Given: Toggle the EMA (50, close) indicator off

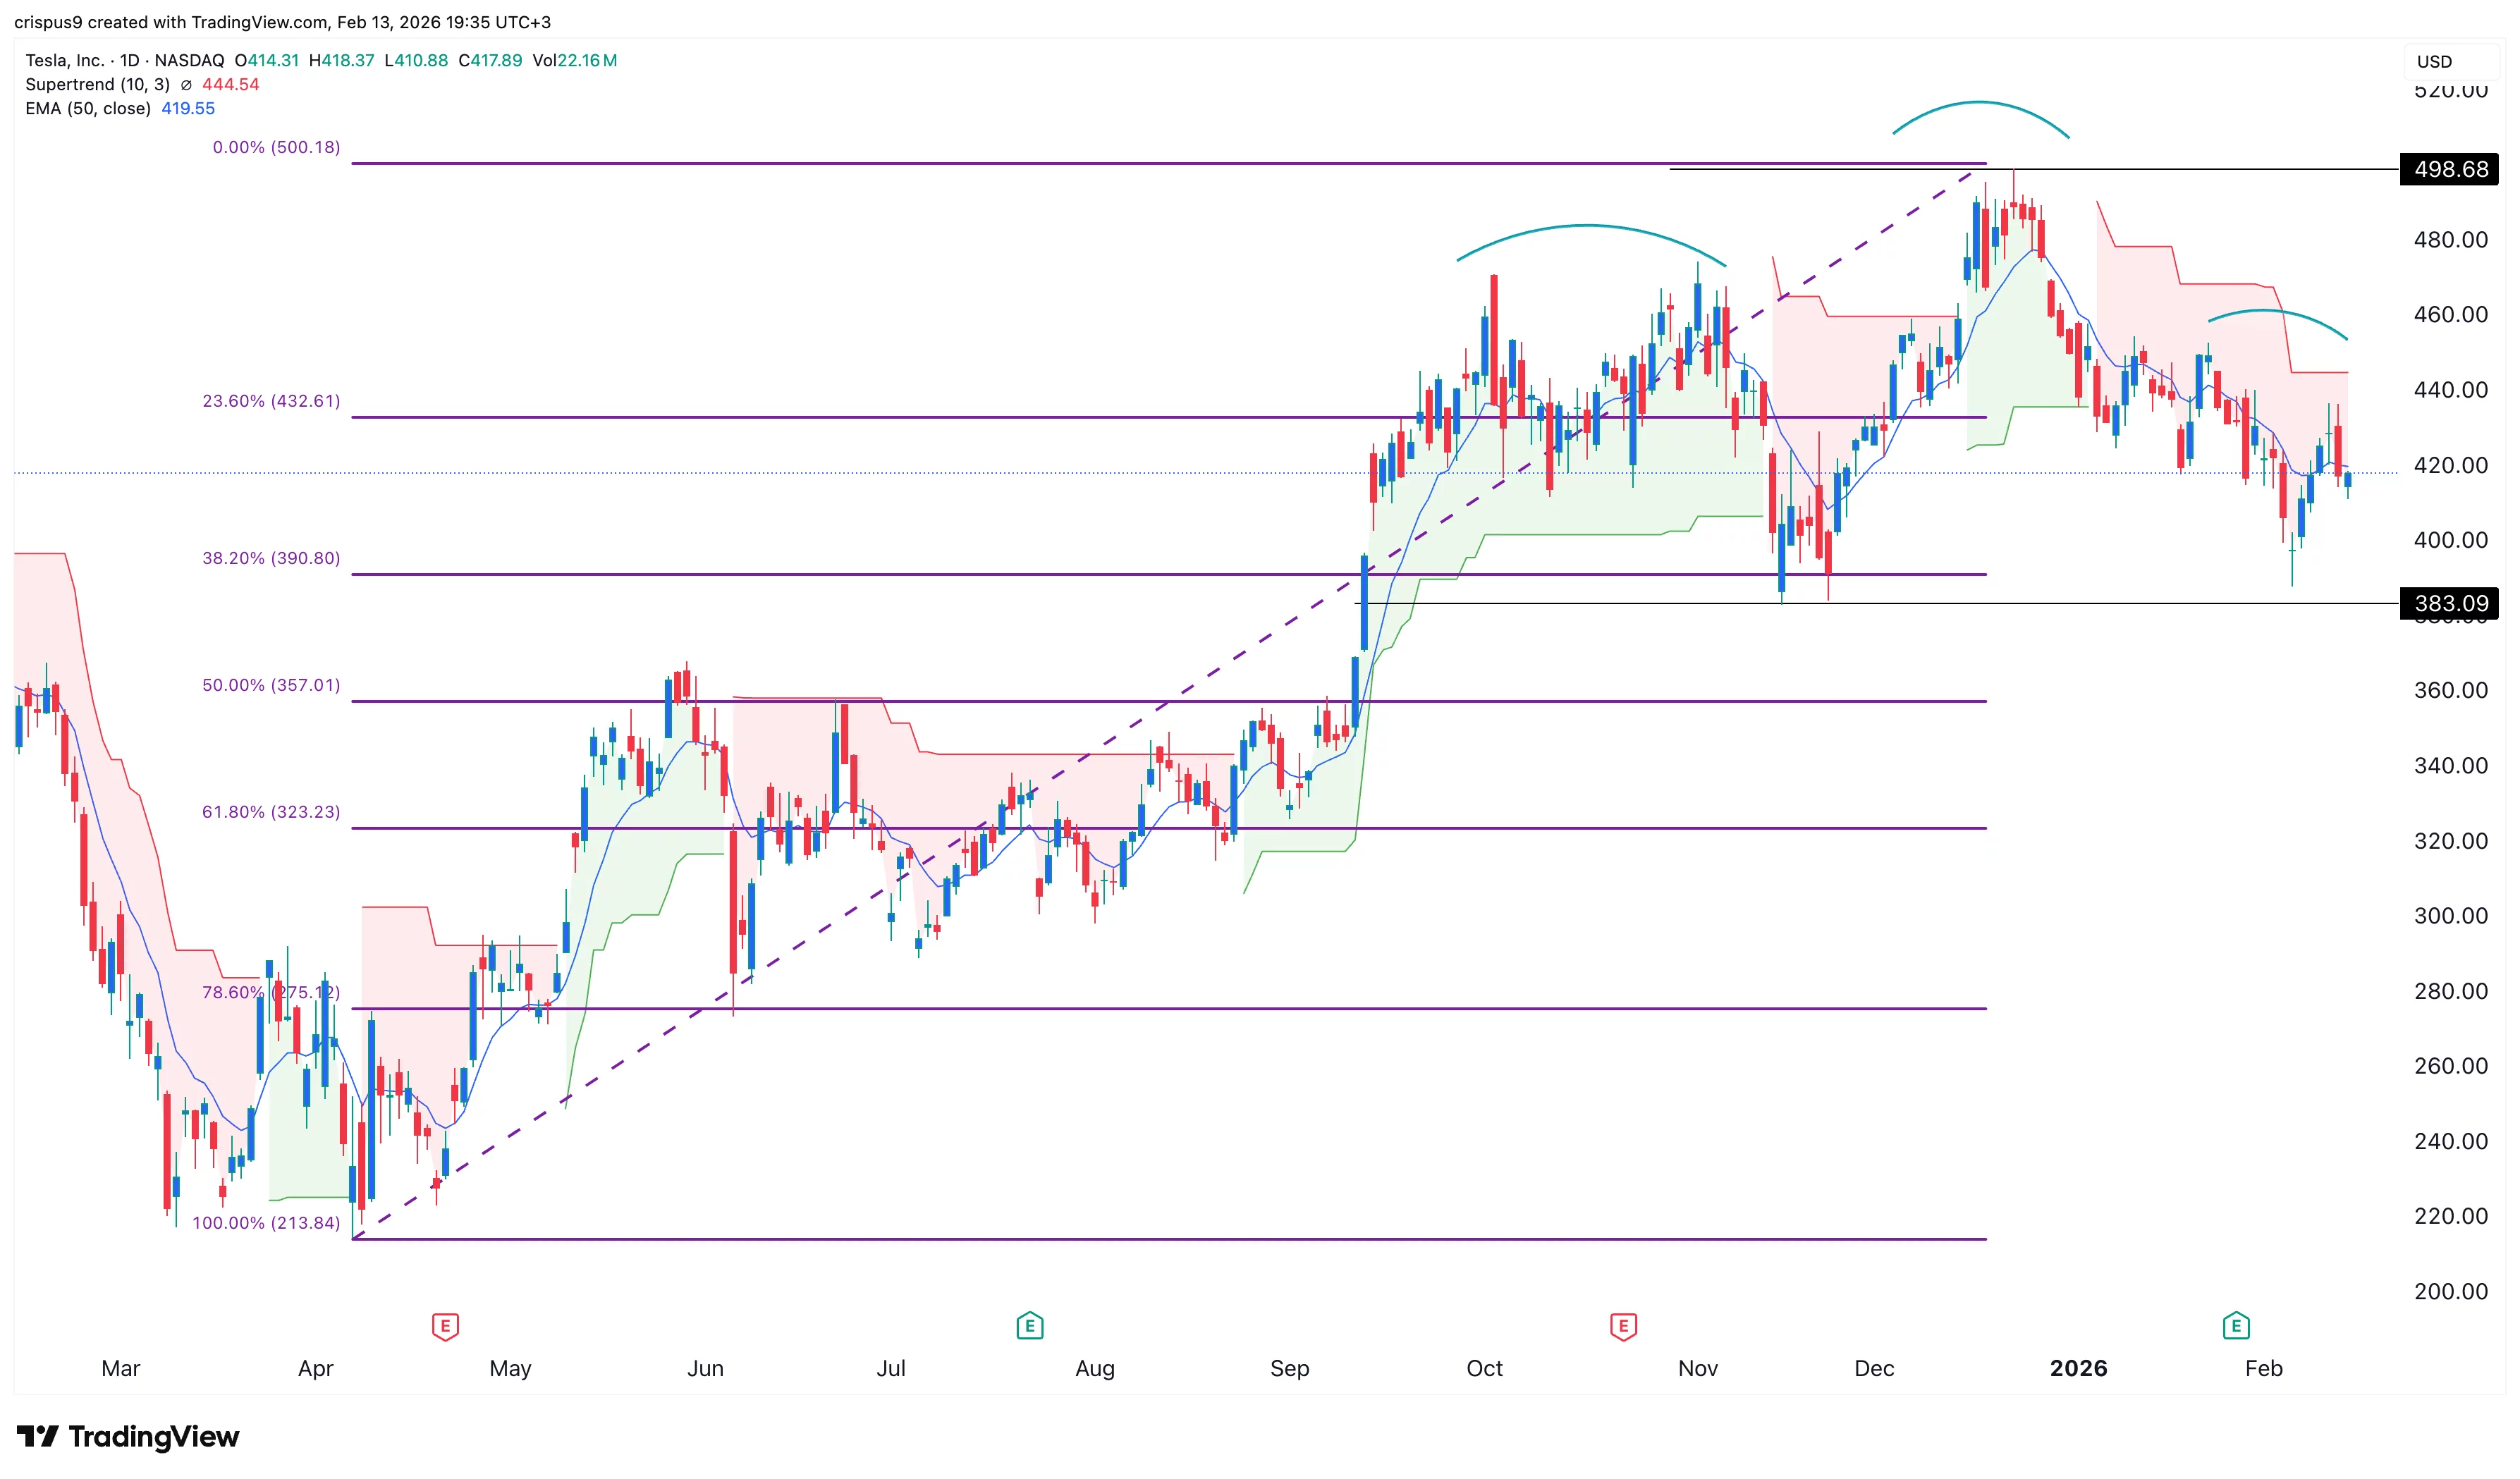Looking at the screenshot, I should (88, 108).
